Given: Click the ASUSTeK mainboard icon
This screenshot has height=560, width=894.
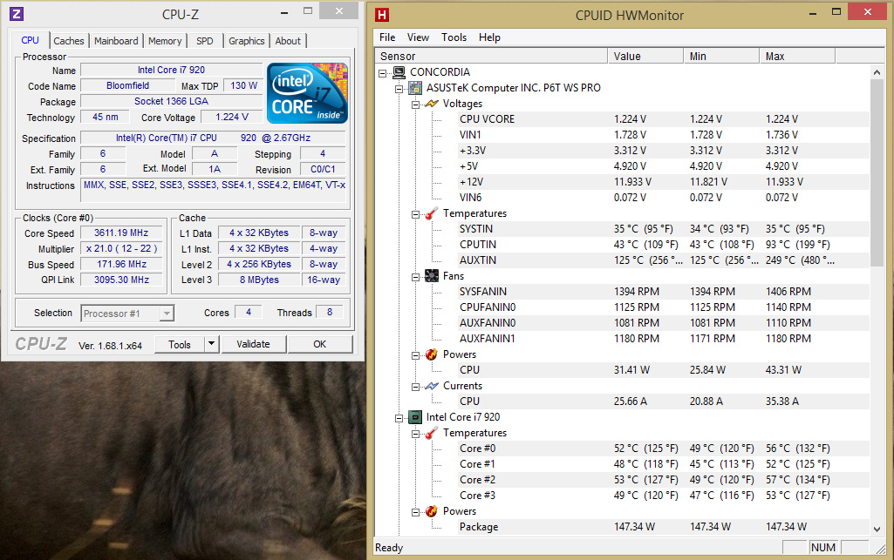Looking at the screenshot, I should (x=415, y=88).
